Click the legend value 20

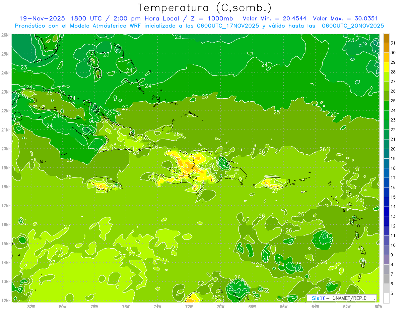(x=393, y=149)
